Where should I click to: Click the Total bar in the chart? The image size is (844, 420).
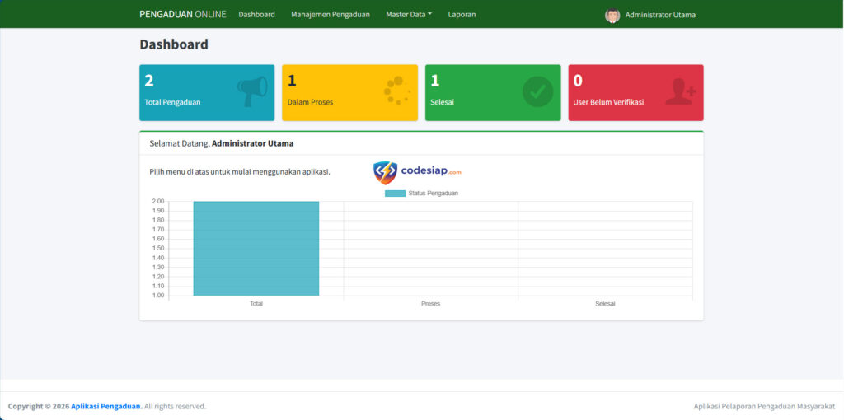click(256, 249)
